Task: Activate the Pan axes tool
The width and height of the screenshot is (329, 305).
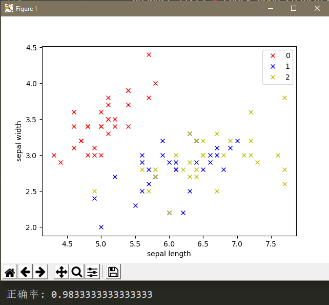Action: coord(61,272)
